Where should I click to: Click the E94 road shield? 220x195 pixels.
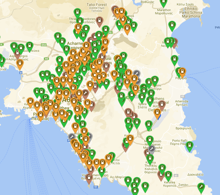(44, 45)
